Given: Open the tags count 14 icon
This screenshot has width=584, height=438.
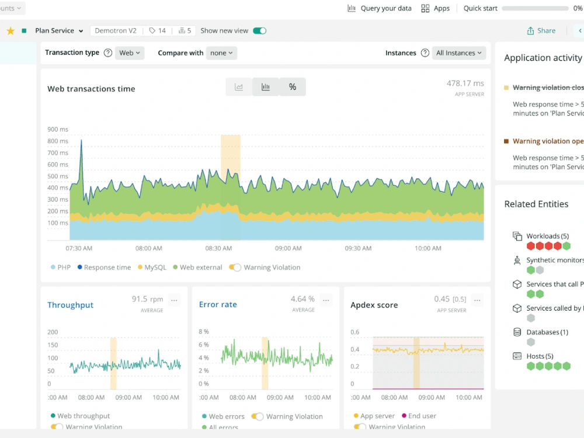Looking at the screenshot, I should (x=152, y=30).
